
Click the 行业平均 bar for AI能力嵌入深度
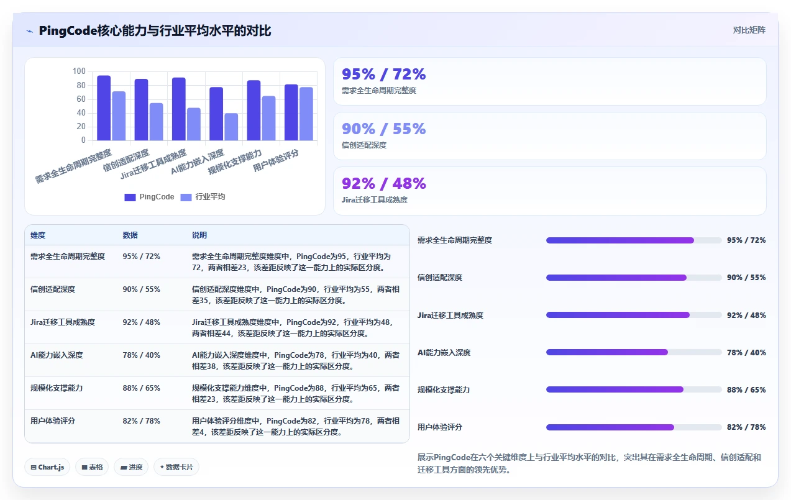(231, 127)
